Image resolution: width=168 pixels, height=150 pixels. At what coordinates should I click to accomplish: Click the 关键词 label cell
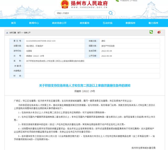[x=17, y=66]
